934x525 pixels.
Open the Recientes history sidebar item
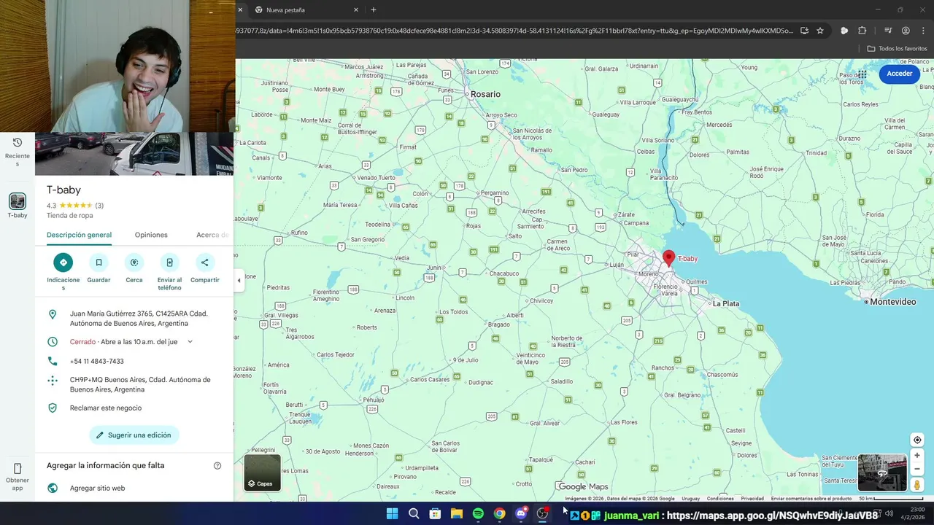18,151
